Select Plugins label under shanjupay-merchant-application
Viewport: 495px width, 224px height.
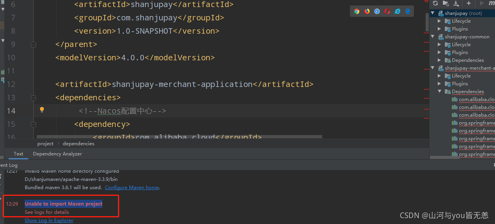[460, 84]
